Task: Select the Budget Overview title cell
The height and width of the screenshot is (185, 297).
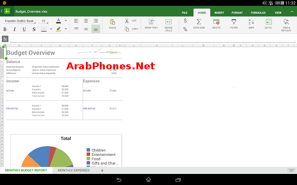Action: 31,53
